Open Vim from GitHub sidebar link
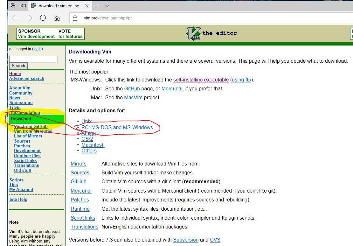This screenshot has height=246, width=353. pos(31,127)
